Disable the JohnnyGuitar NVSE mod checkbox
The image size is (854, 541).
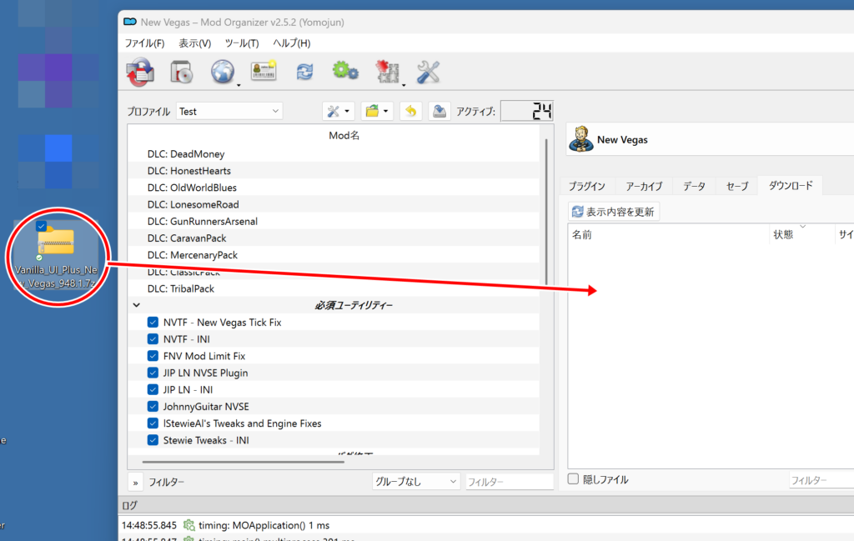pos(153,407)
